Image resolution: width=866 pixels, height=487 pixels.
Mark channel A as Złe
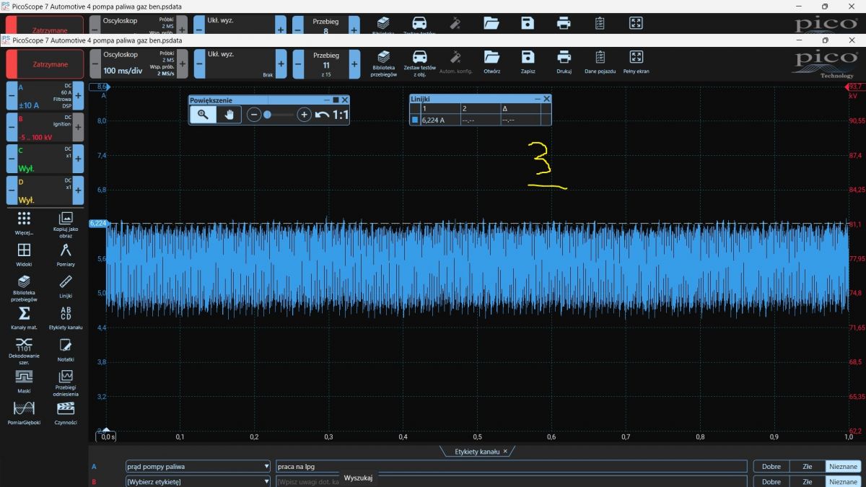[x=807, y=466]
